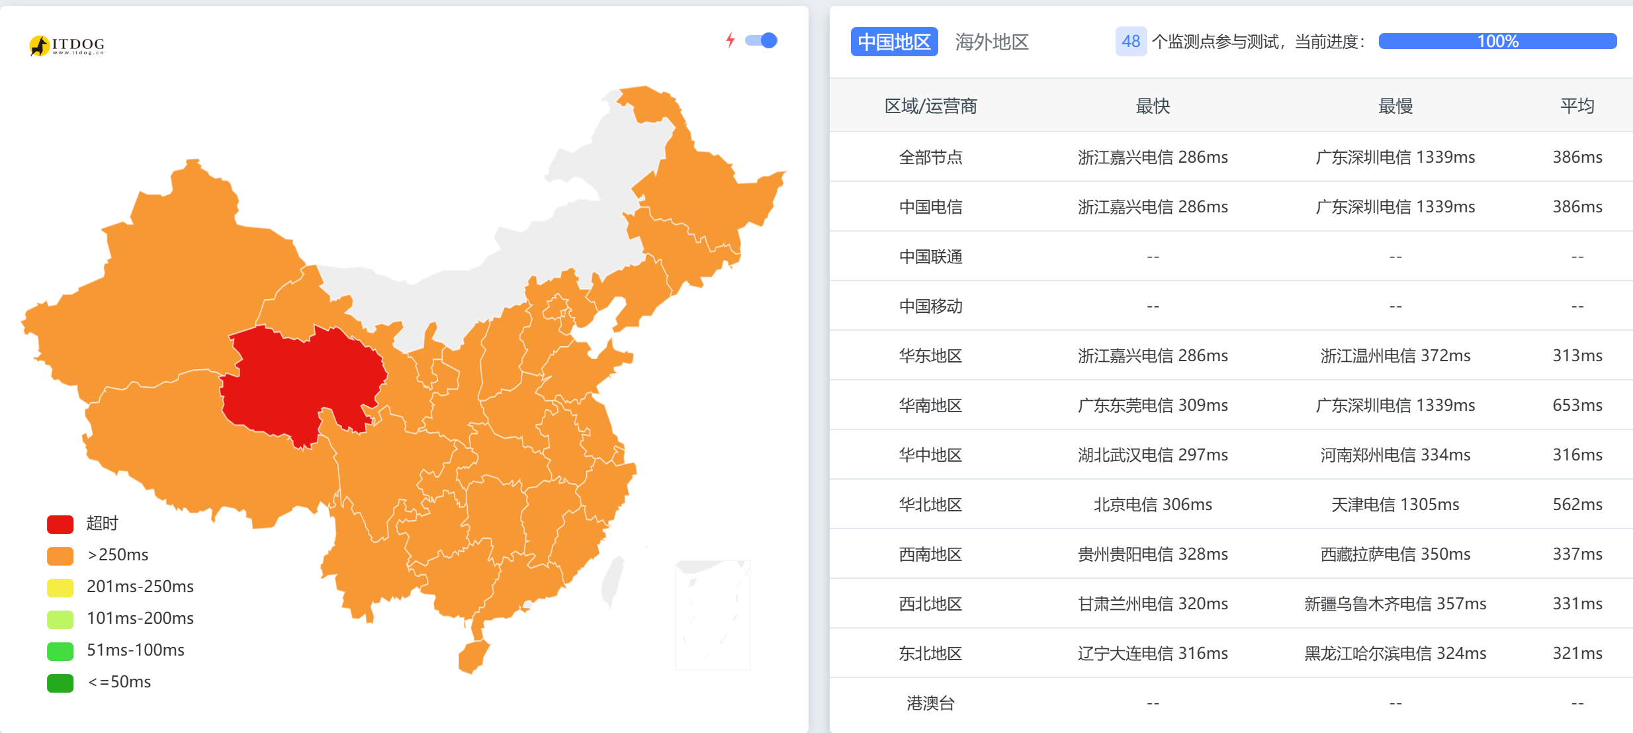This screenshot has width=1633, height=733.
Task: Click the red 超时 legend swatch
Action: (x=60, y=523)
